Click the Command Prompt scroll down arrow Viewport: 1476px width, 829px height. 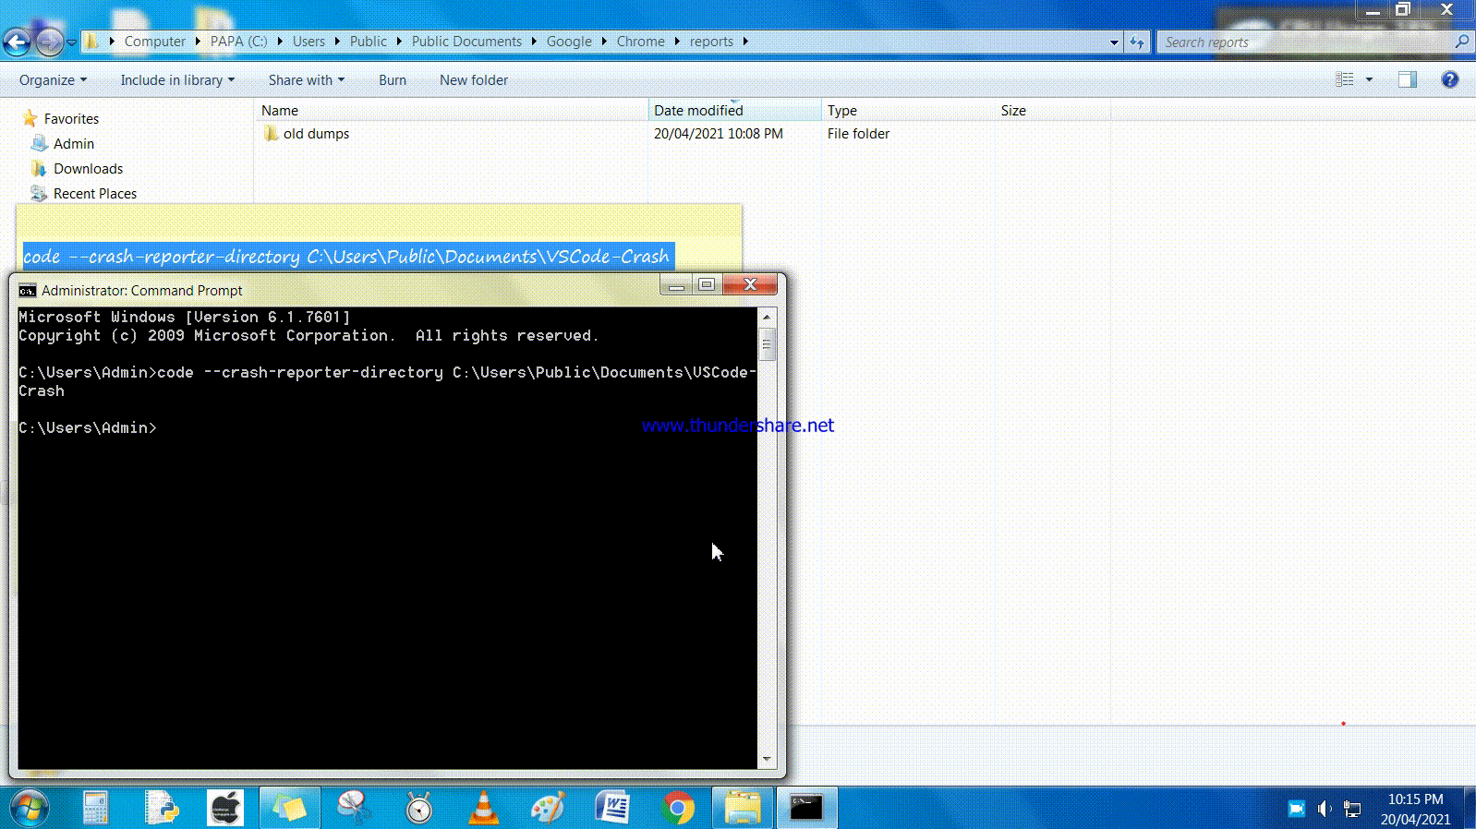point(767,760)
